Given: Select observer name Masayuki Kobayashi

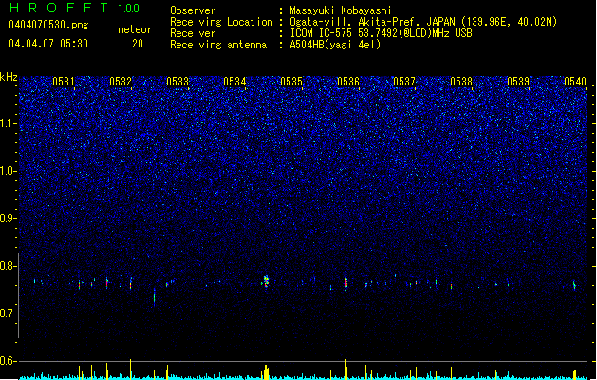Looking at the screenshot, I should (341, 10).
